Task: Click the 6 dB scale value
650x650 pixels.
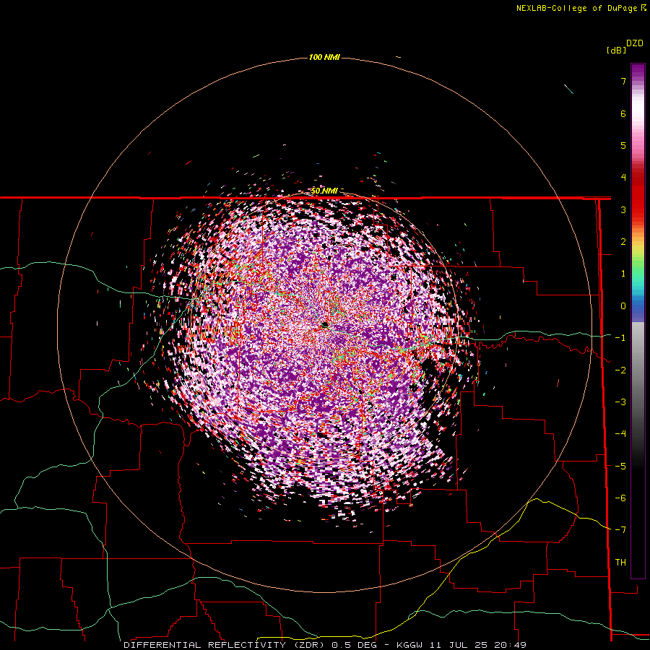Action: click(x=623, y=113)
